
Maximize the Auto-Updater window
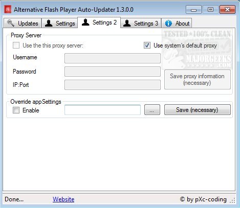(x=210, y=10)
